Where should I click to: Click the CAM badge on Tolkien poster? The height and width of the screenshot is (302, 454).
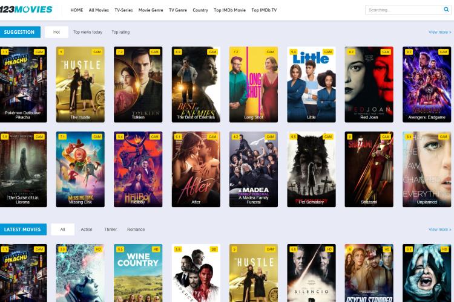click(x=154, y=52)
